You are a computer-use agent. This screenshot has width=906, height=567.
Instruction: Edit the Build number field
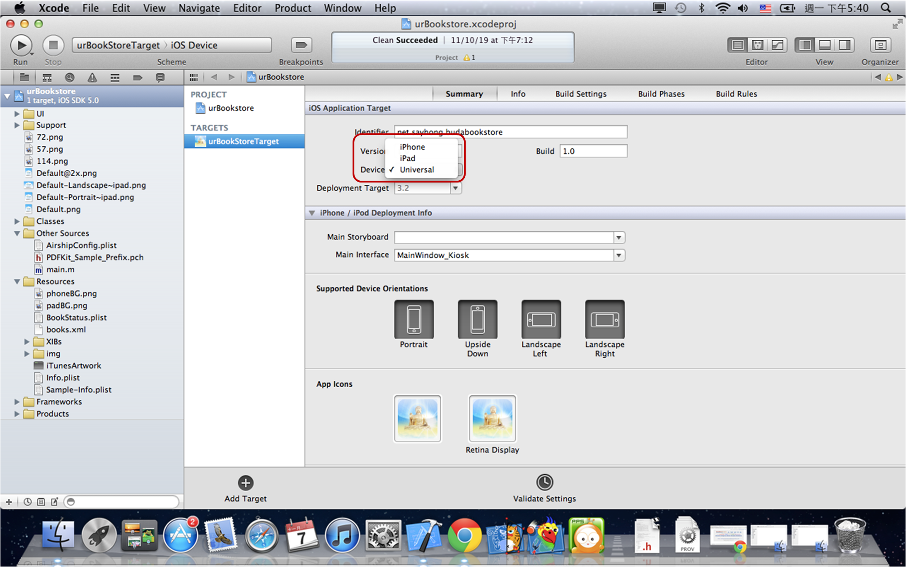tap(593, 151)
